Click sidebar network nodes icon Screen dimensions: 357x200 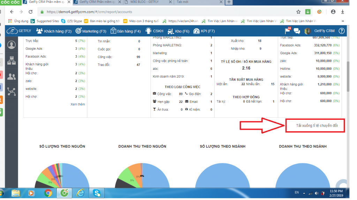click(x=12, y=92)
